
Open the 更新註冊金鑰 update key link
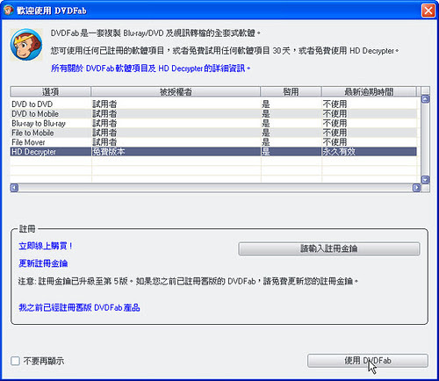tap(43, 263)
